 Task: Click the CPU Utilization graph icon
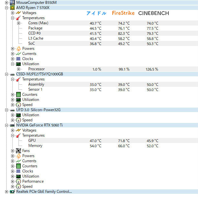[18, 64]
